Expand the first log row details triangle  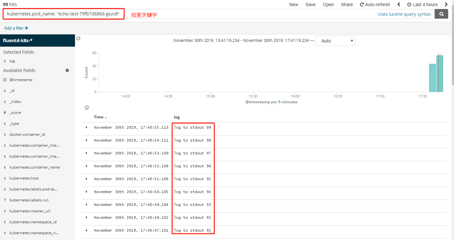[86, 127]
